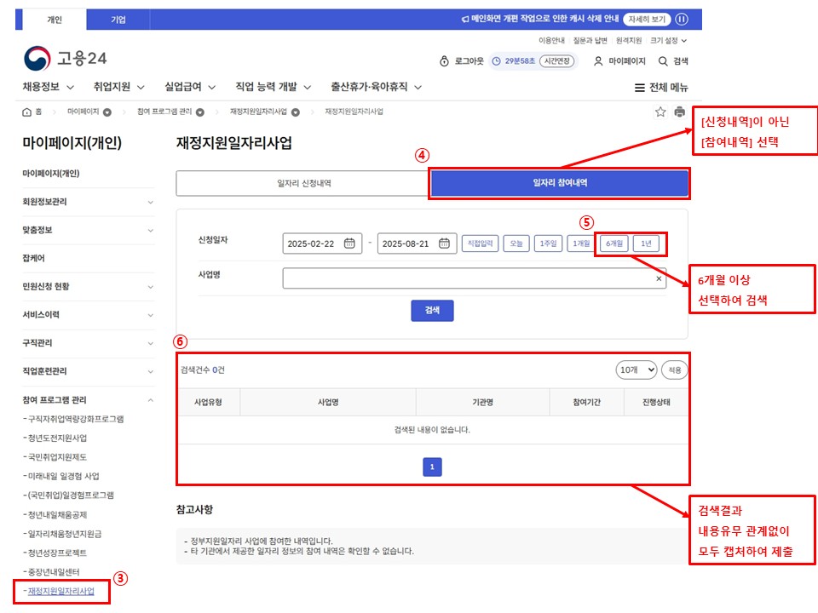Open 재정지원일자리사업 sidebar link
This screenshot has height=613, width=818.
[x=60, y=591]
